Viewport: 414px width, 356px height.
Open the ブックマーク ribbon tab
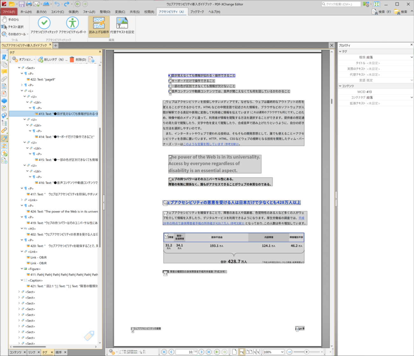197,12
